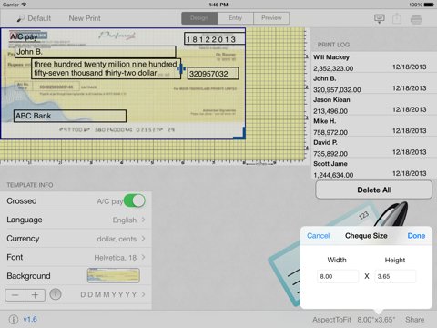
Task: Switch to the Preview tab
Action: tap(271, 18)
